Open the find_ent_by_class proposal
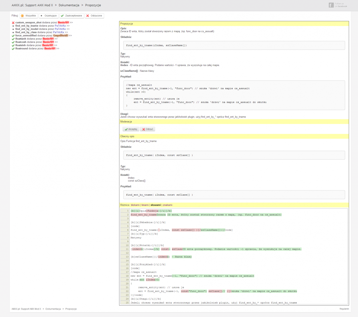 click(x=26, y=32)
